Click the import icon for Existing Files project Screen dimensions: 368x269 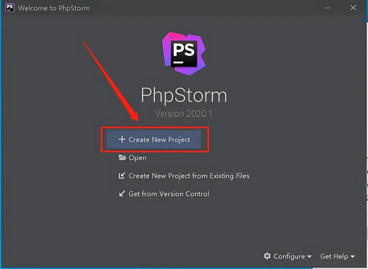point(122,176)
